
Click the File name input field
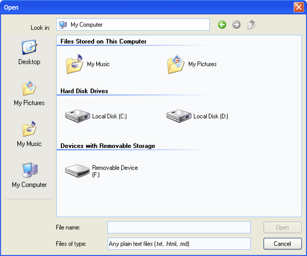click(179, 227)
